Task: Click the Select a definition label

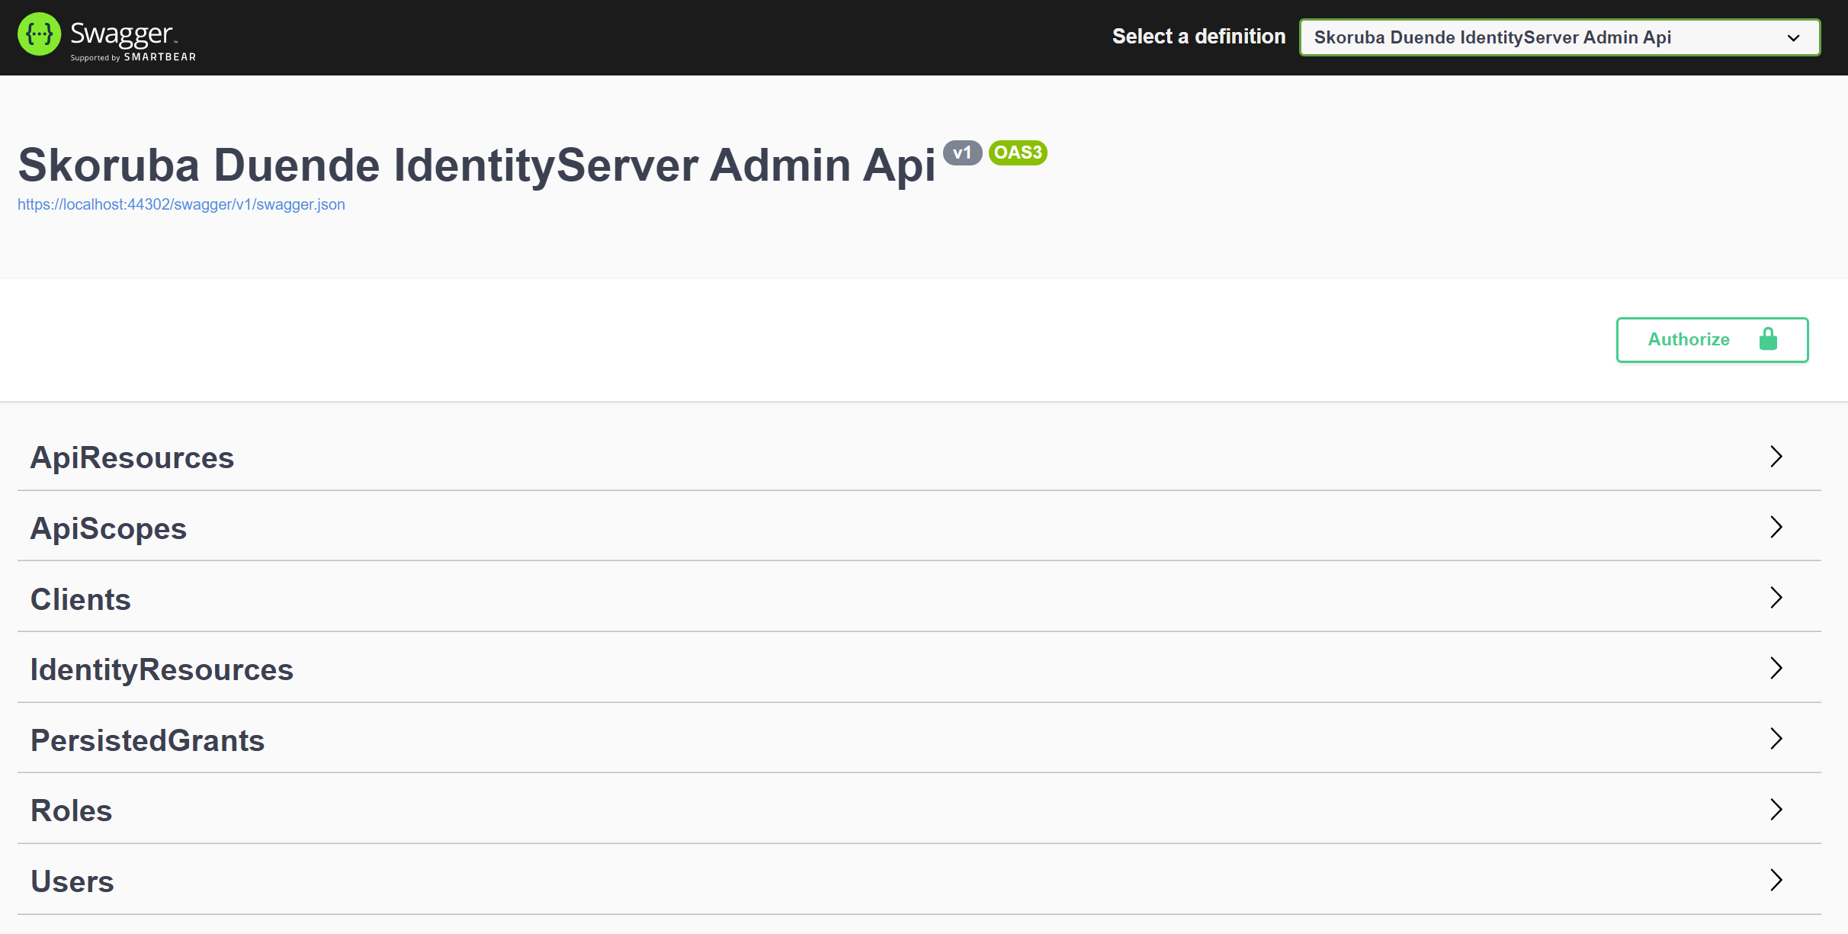Action: point(1198,37)
